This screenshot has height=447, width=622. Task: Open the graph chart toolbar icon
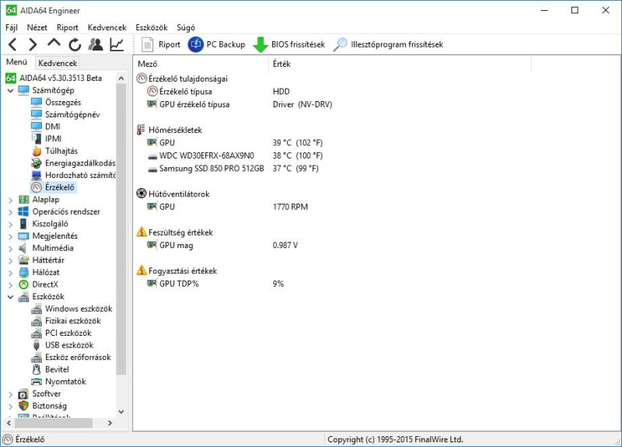[117, 44]
